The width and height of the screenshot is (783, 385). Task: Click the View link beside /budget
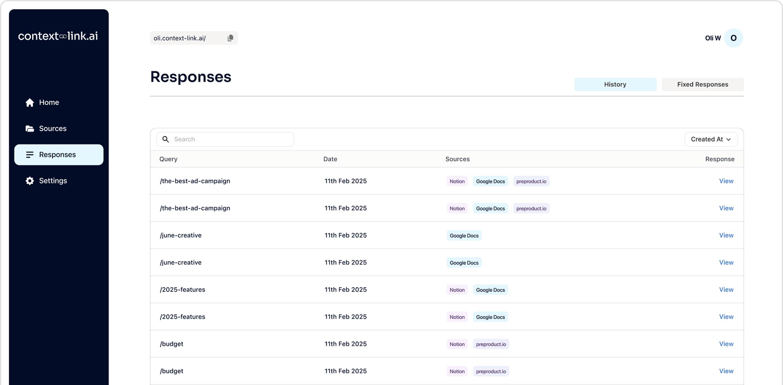(x=726, y=344)
